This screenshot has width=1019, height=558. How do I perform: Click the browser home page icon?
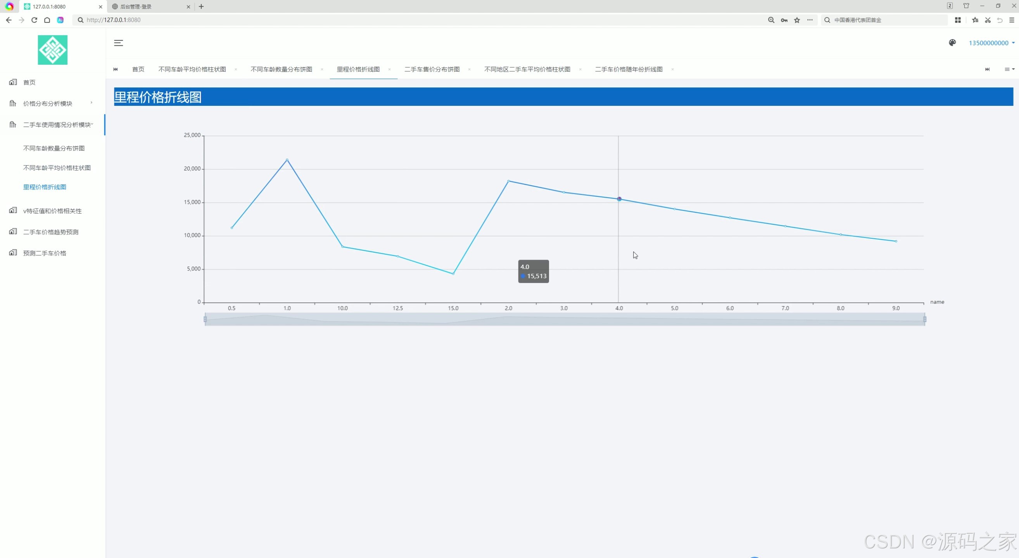point(47,20)
